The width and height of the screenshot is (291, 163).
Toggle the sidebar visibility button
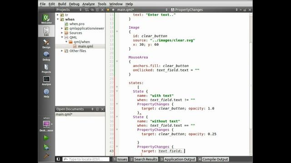point(58,159)
